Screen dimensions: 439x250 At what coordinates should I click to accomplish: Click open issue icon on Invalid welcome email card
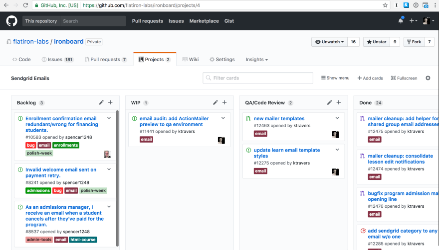click(20, 169)
